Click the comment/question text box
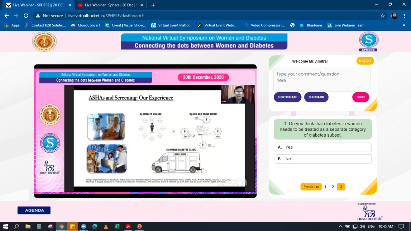 tap(321, 79)
